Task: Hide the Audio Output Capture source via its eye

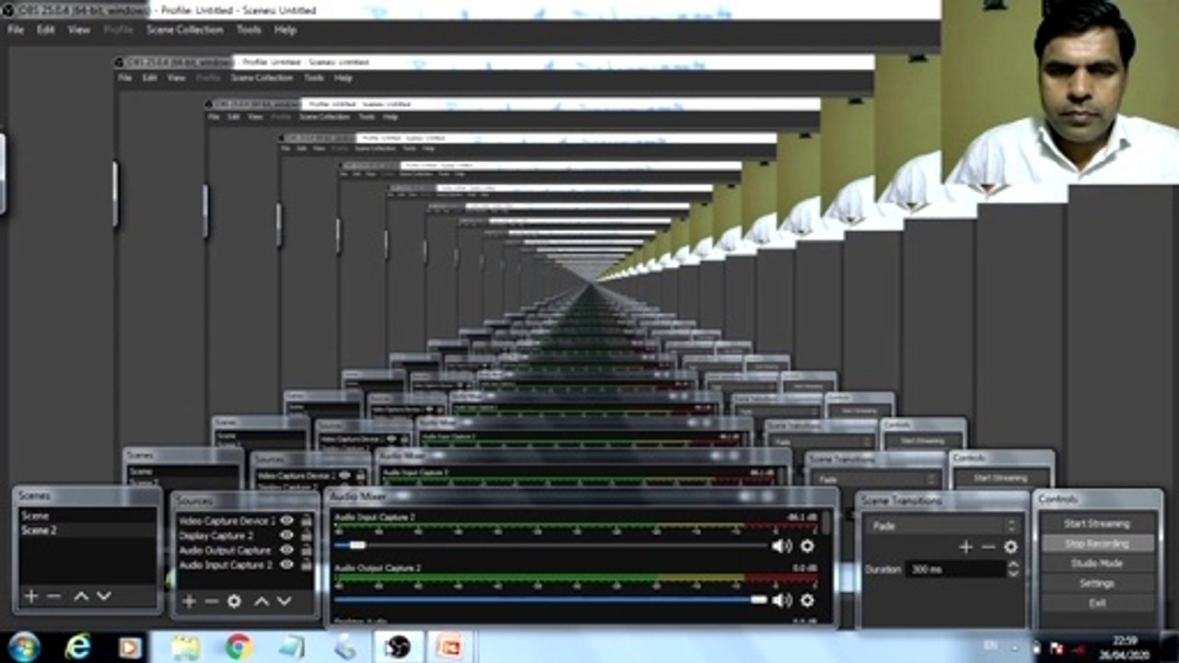Action: pos(286,550)
